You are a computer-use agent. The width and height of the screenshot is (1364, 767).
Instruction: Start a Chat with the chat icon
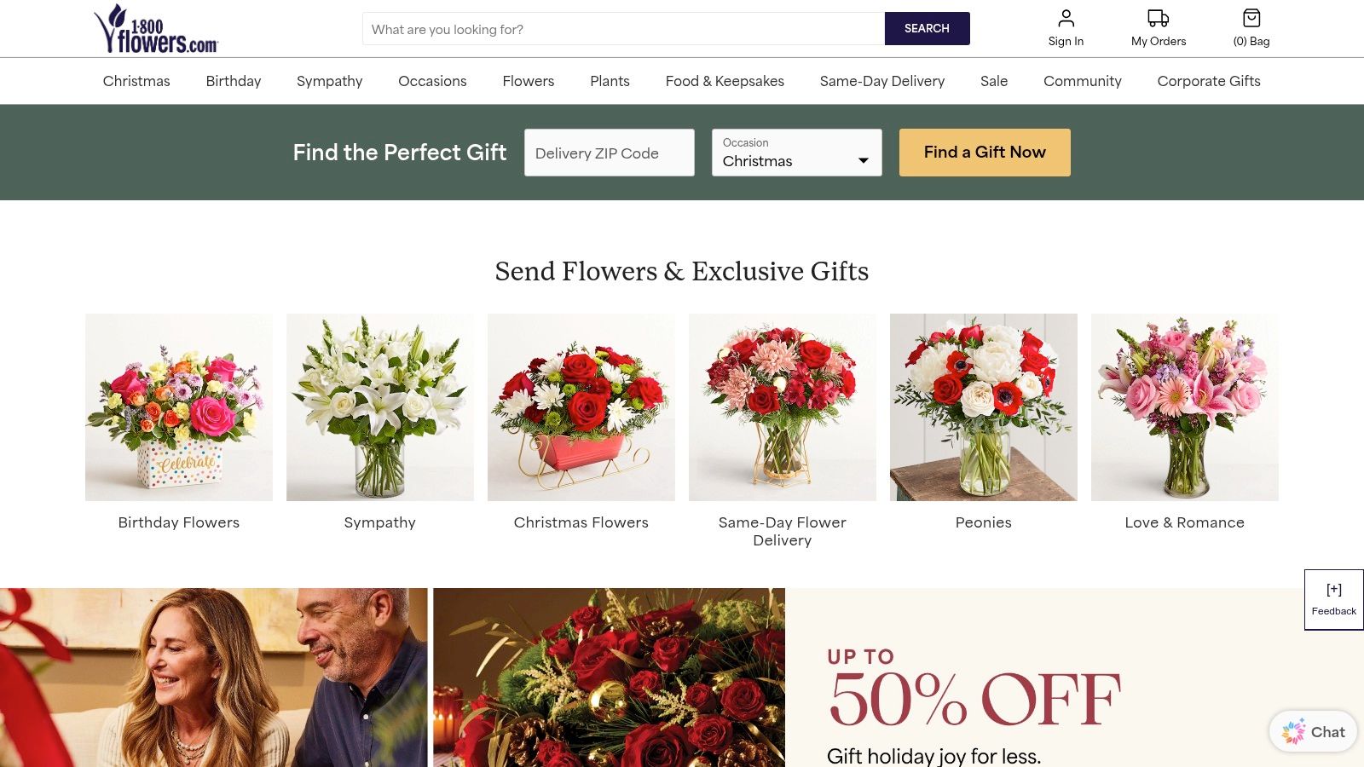(1293, 732)
